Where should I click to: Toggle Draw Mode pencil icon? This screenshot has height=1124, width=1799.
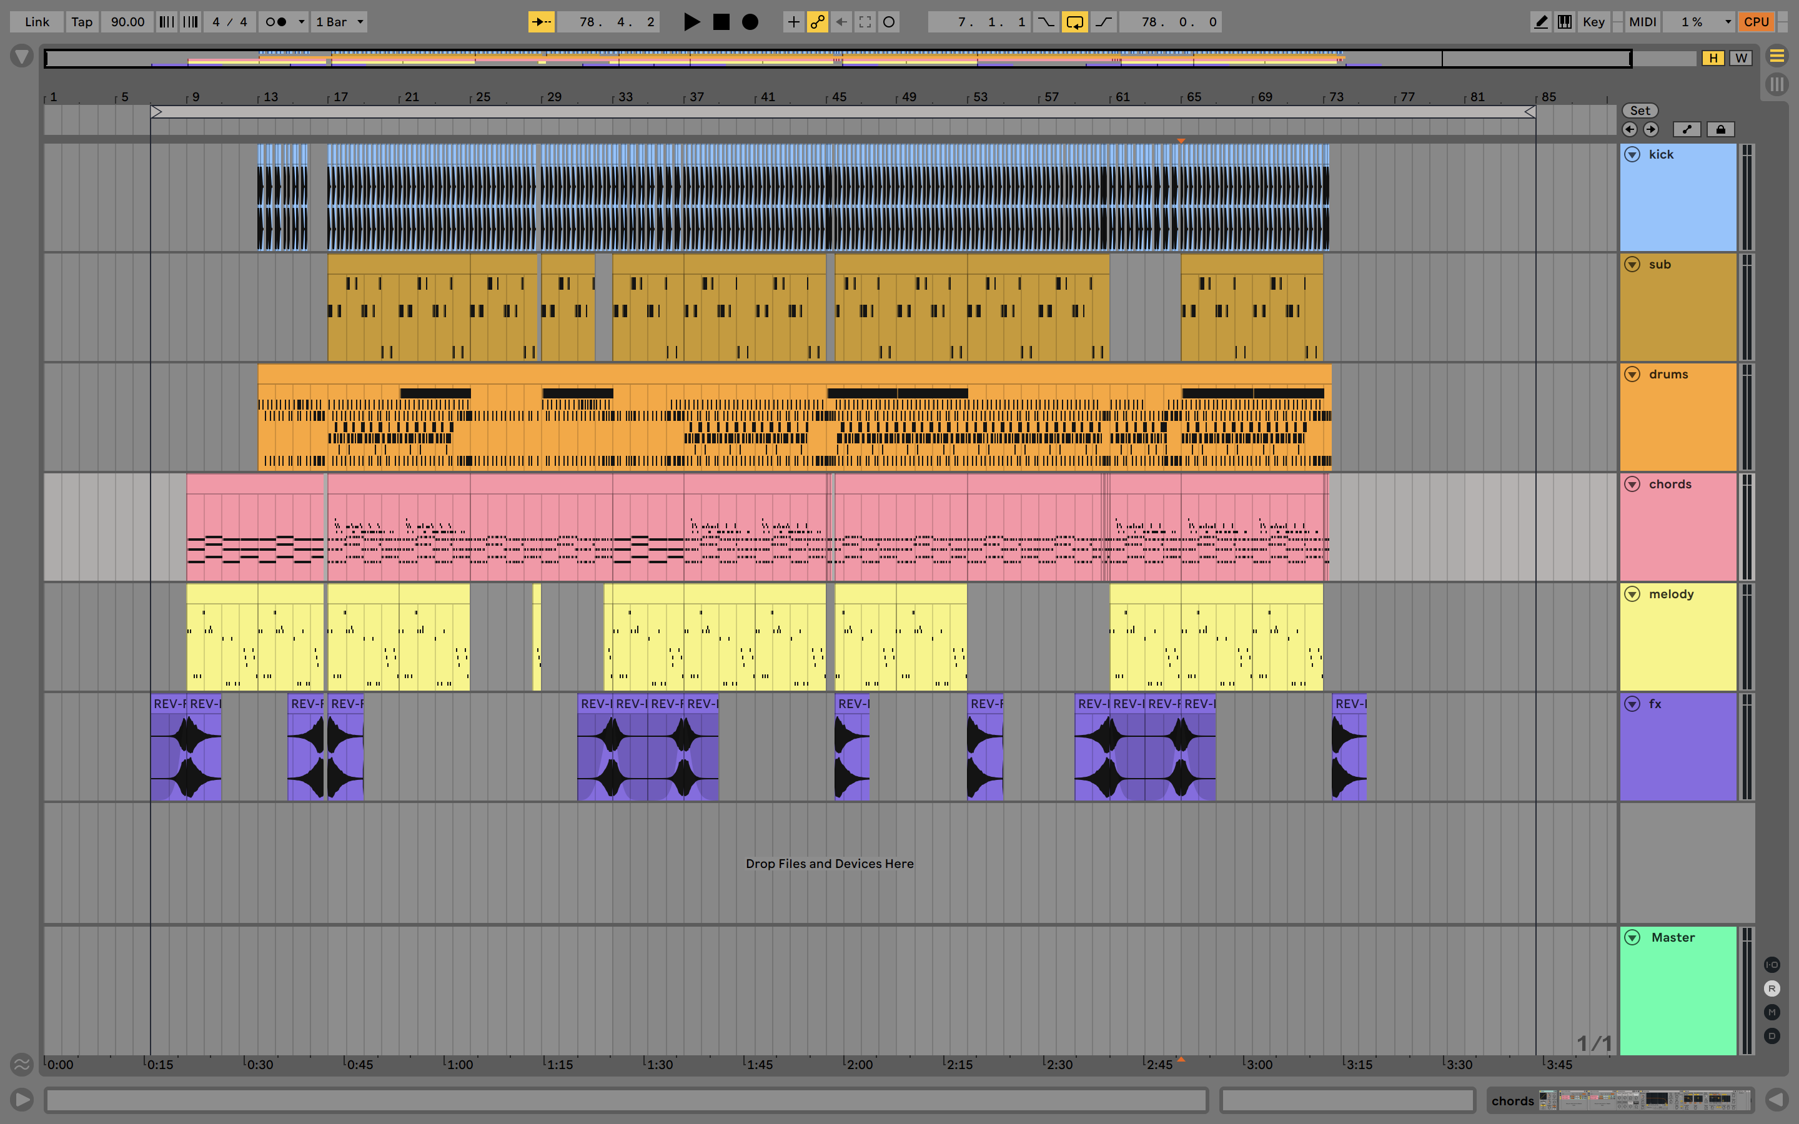click(x=1540, y=22)
